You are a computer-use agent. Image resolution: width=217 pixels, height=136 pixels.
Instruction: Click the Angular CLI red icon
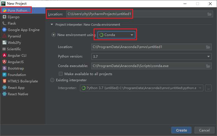click(4, 55)
